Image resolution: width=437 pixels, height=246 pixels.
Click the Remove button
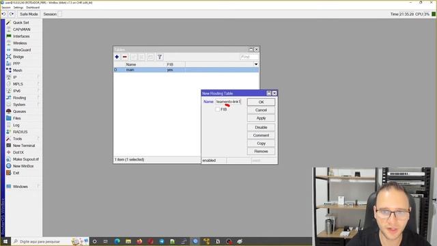pos(261,152)
